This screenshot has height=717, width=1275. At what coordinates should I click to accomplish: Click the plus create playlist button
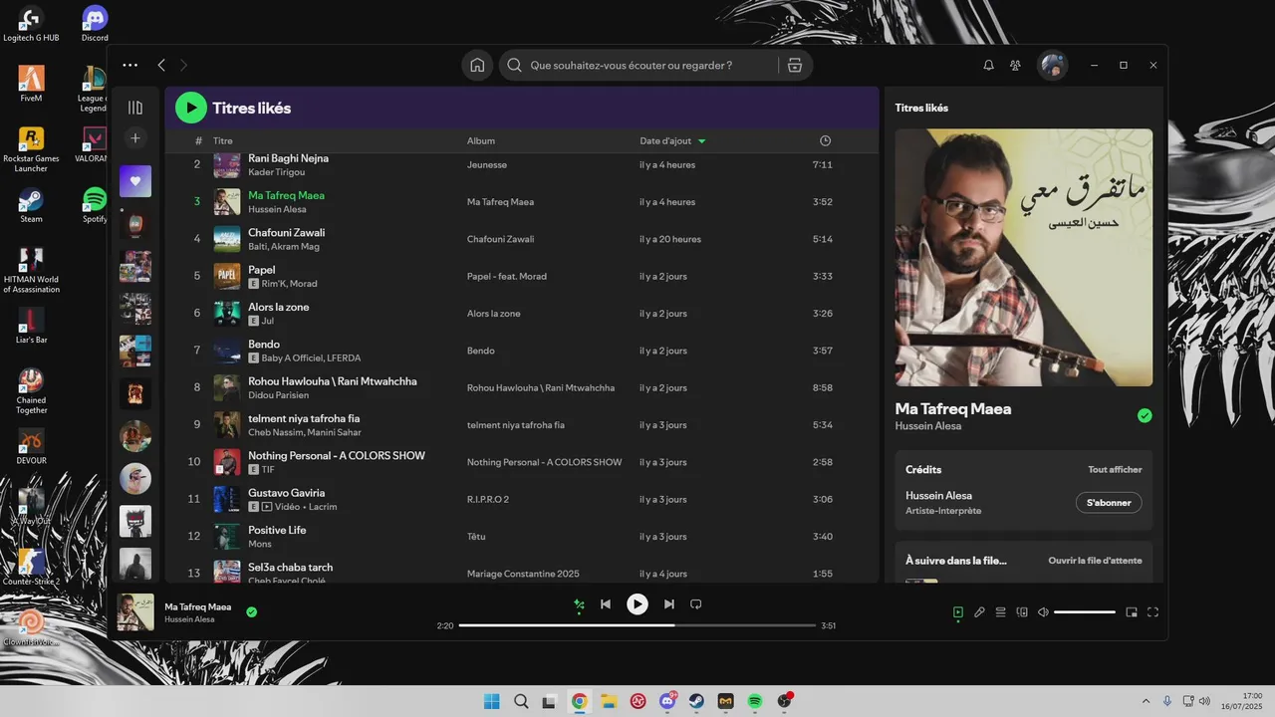135,137
